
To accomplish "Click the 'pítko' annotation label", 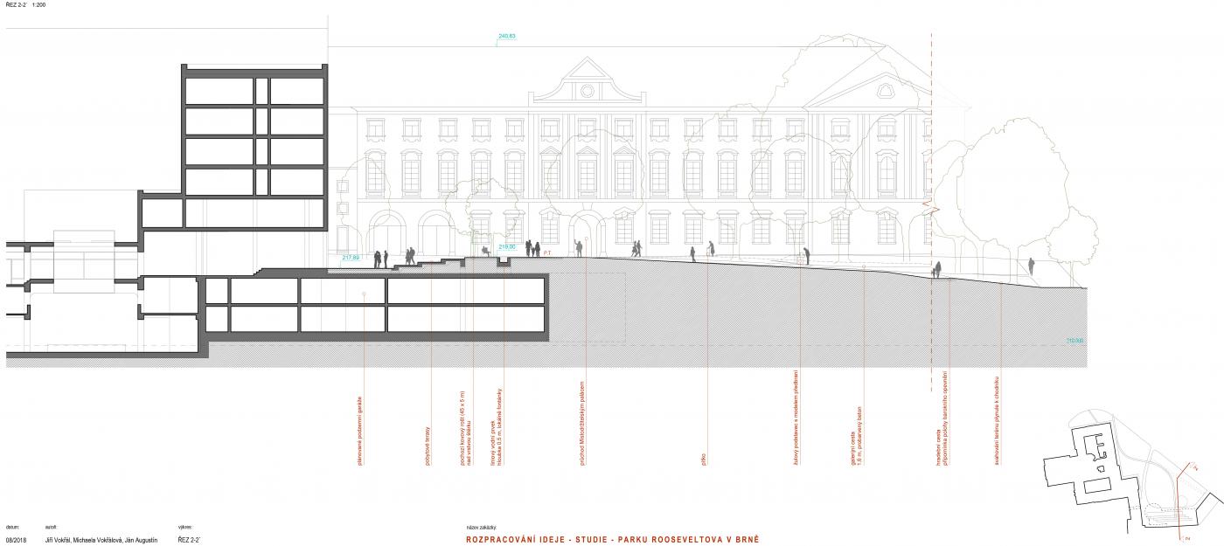I will (705, 458).
